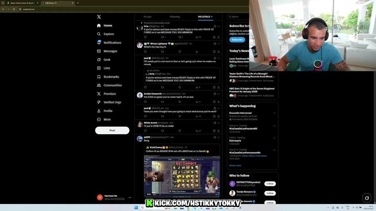Image resolution: width=376 pixels, height=211 pixels.
Task: Open #LaCasaDeLosFraudesMX trend
Action: [x=243, y=129]
